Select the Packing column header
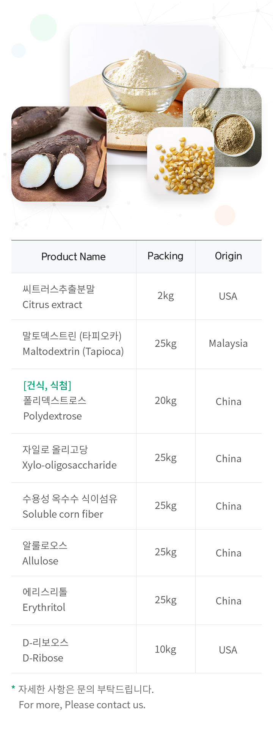 (166, 256)
